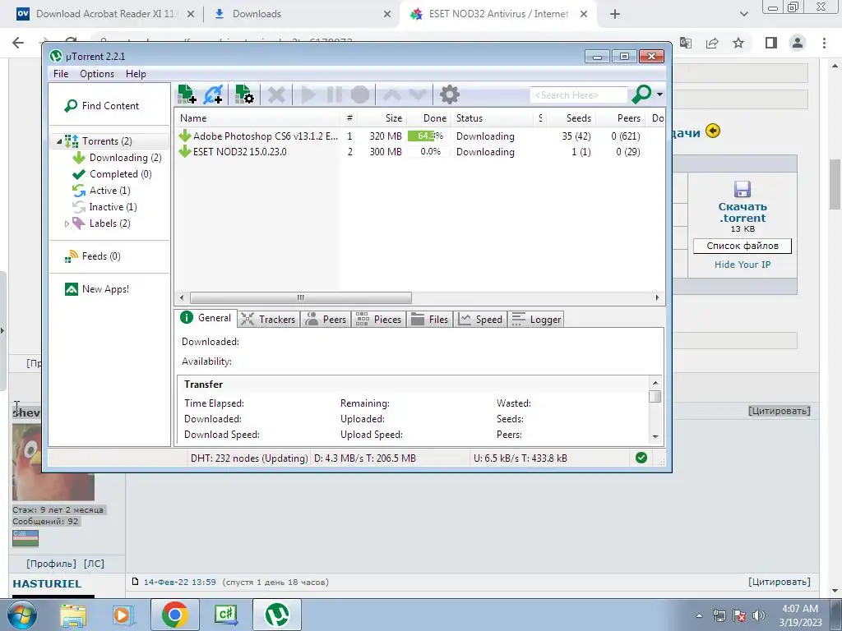Screen dimensions: 842x631
Task: Open New Apps! in the sidebar
Action: coord(97,289)
